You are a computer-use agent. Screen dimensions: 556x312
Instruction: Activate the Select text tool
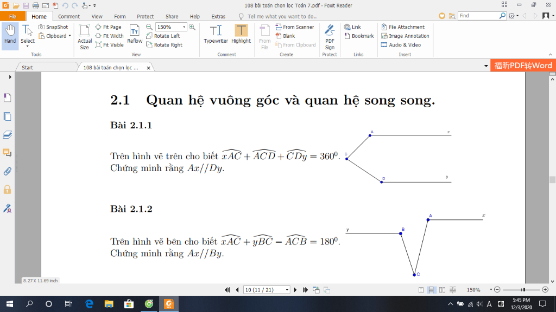[27, 36]
